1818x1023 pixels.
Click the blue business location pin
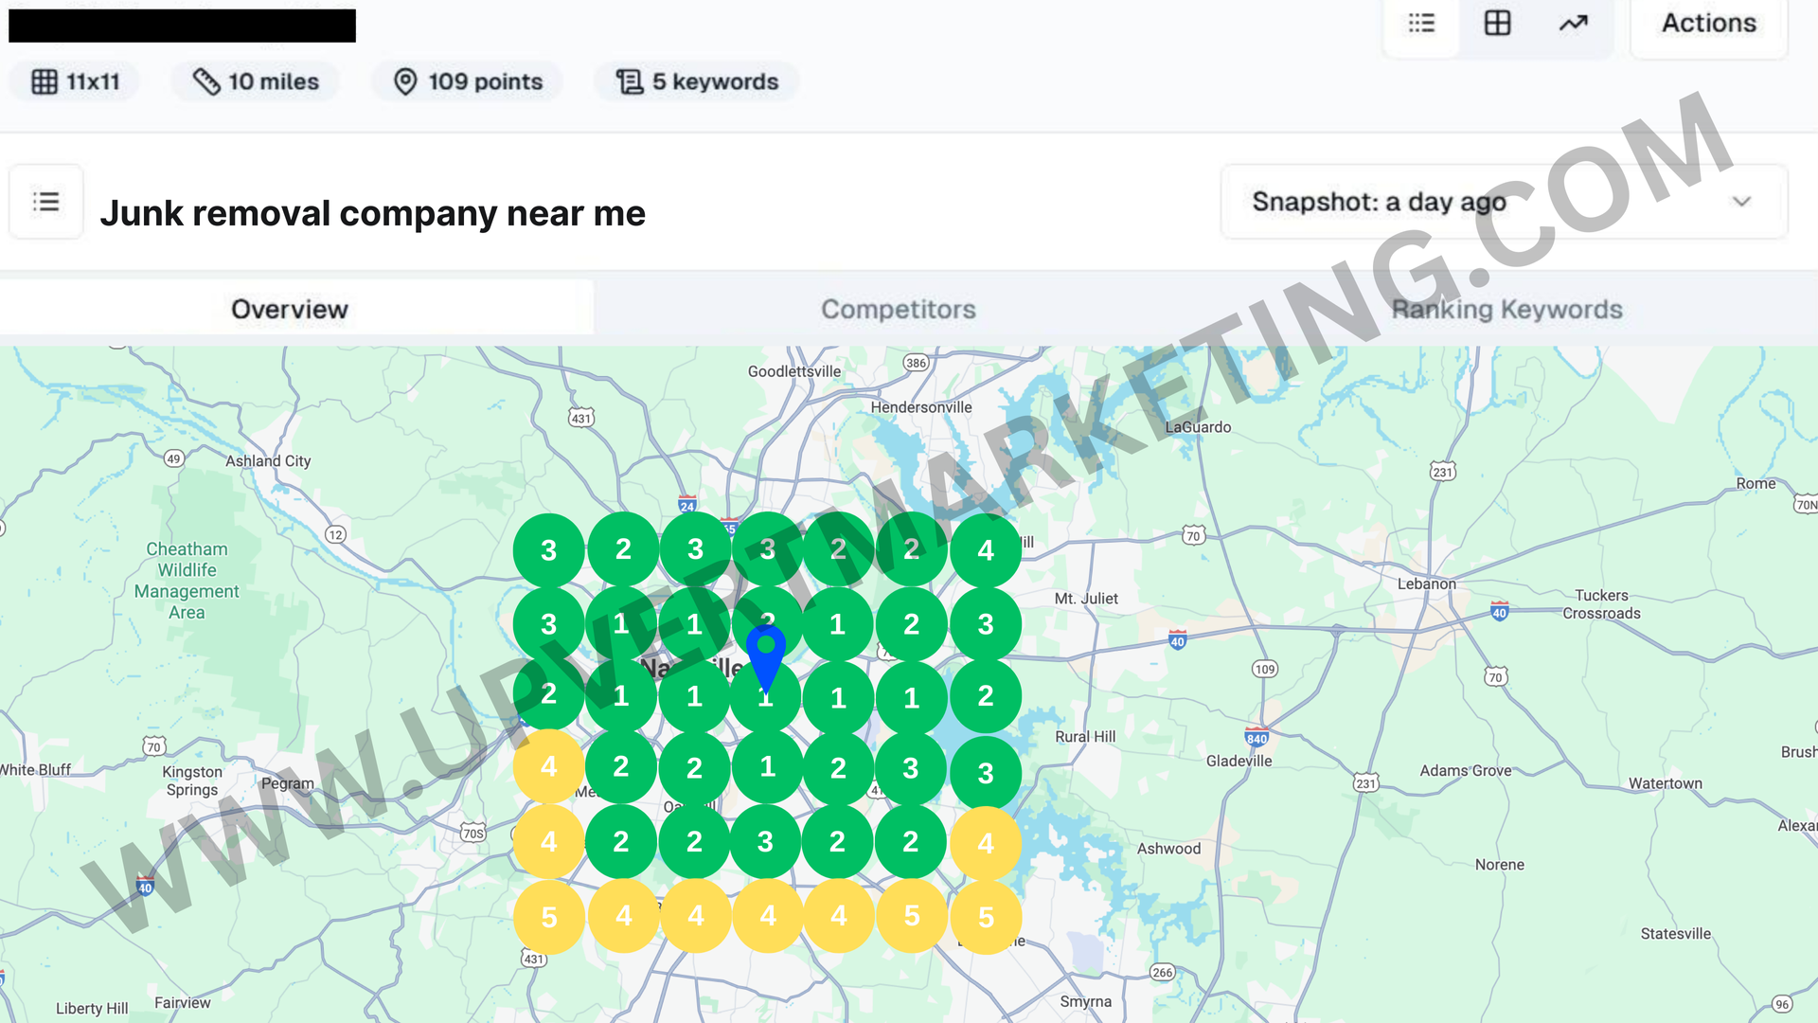(765, 658)
